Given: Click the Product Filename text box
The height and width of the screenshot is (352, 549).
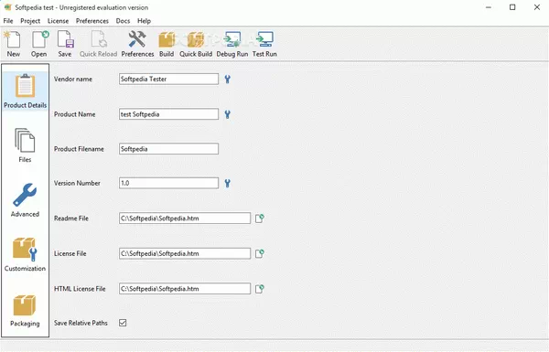Looking at the screenshot, I should (x=168, y=149).
